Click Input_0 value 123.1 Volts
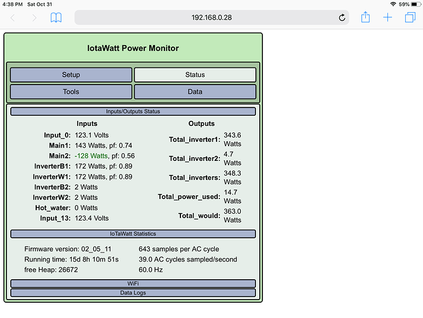Image resolution: width=423 pixels, height=318 pixels. point(91,135)
